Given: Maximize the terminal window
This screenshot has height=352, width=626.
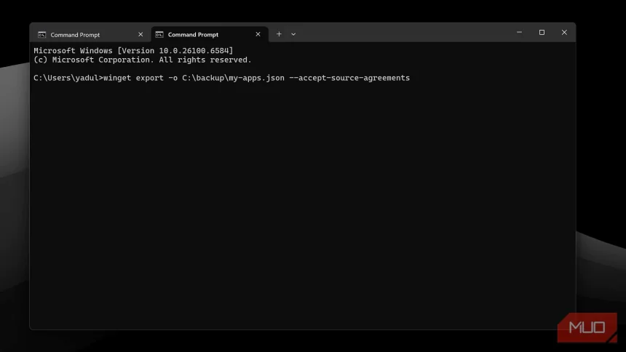Looking at the screenshot, I should (x=542, y=33).
